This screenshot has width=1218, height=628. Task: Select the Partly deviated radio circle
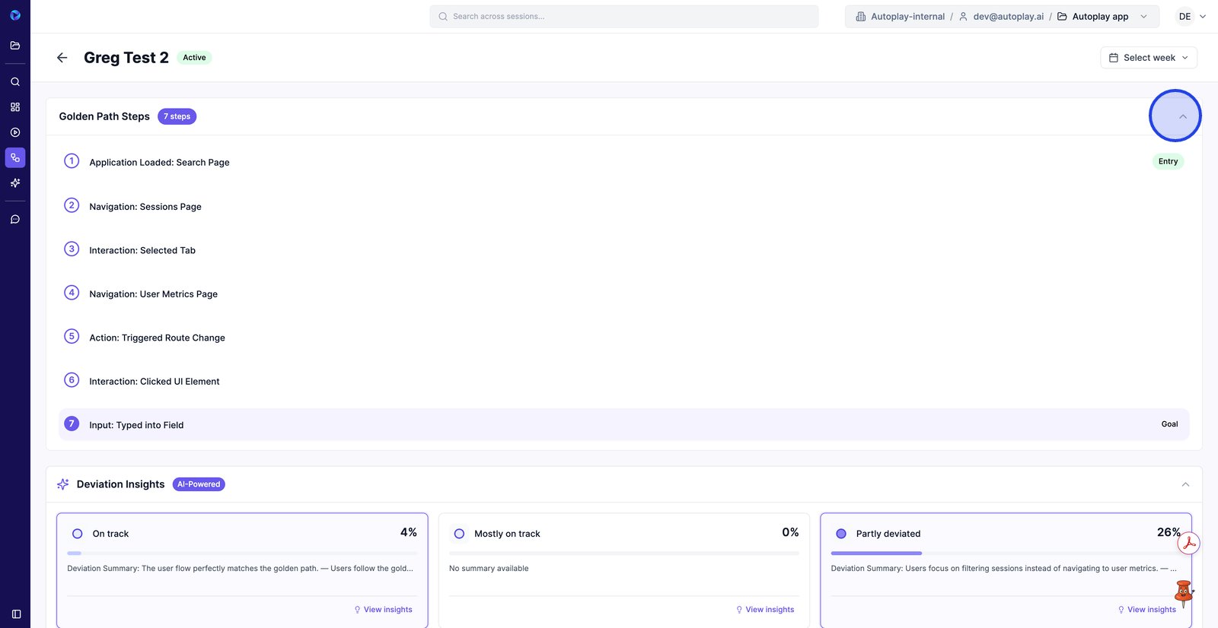point(841,534)
